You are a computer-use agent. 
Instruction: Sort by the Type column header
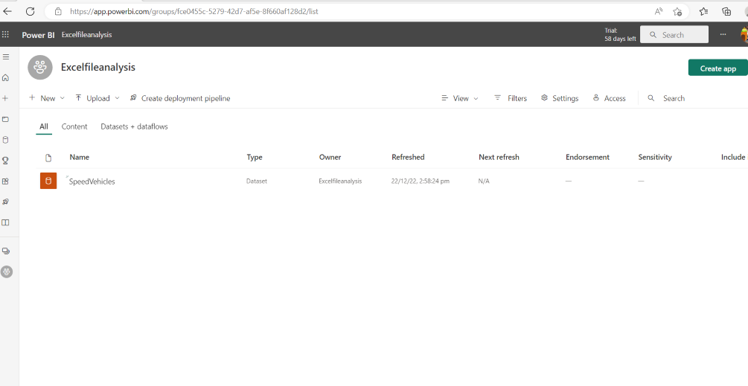click(x=255, y=157)
